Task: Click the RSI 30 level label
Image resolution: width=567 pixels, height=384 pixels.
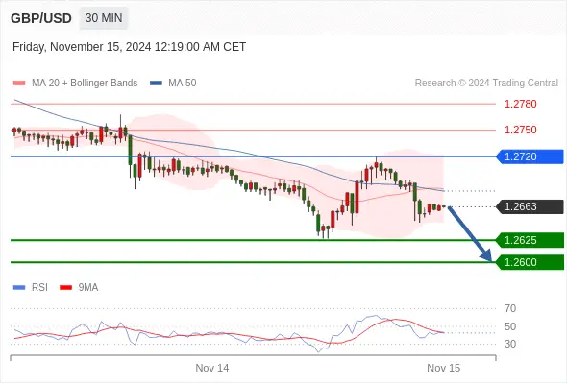Action: pyautogui.click(x=510, y=344)
